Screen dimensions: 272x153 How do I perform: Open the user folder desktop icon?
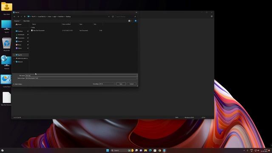(7, 8)
